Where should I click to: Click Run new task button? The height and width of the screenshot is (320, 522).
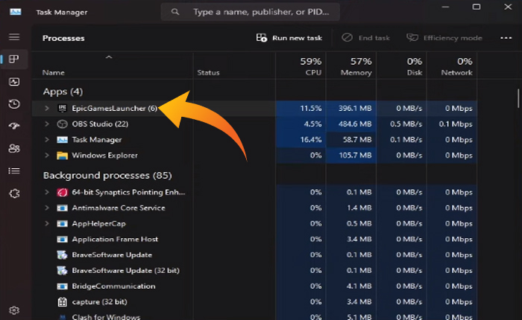(289, 38)
